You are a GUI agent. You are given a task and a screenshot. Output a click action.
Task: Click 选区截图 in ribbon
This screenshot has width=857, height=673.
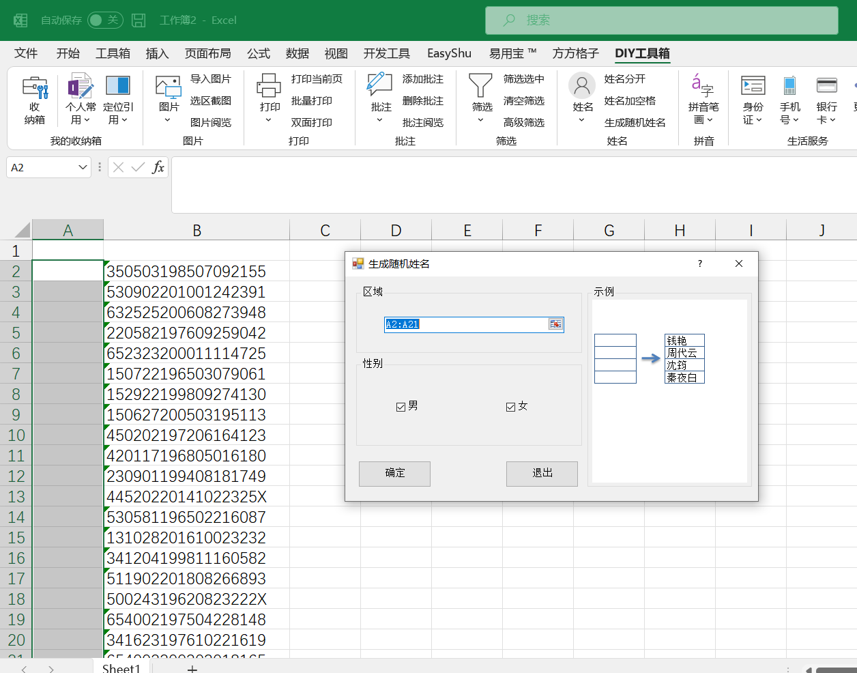point(211,101)
